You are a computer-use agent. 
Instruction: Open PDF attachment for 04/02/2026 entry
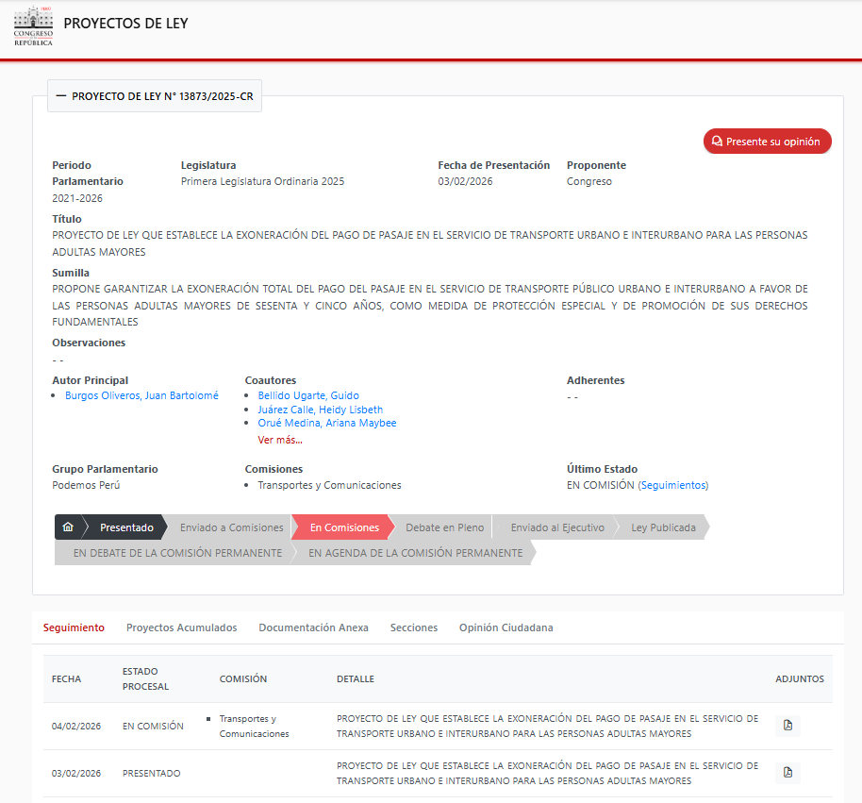pyautogui.click(x=787, y=726)
